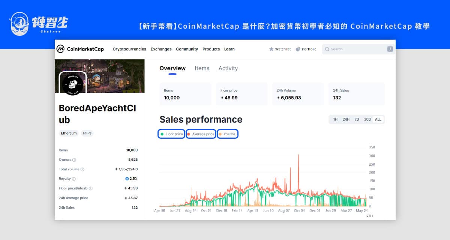The image size is (450, 240).
Task: Select the 7D time range
Action: pyautogui.click(x=357, y=120)
